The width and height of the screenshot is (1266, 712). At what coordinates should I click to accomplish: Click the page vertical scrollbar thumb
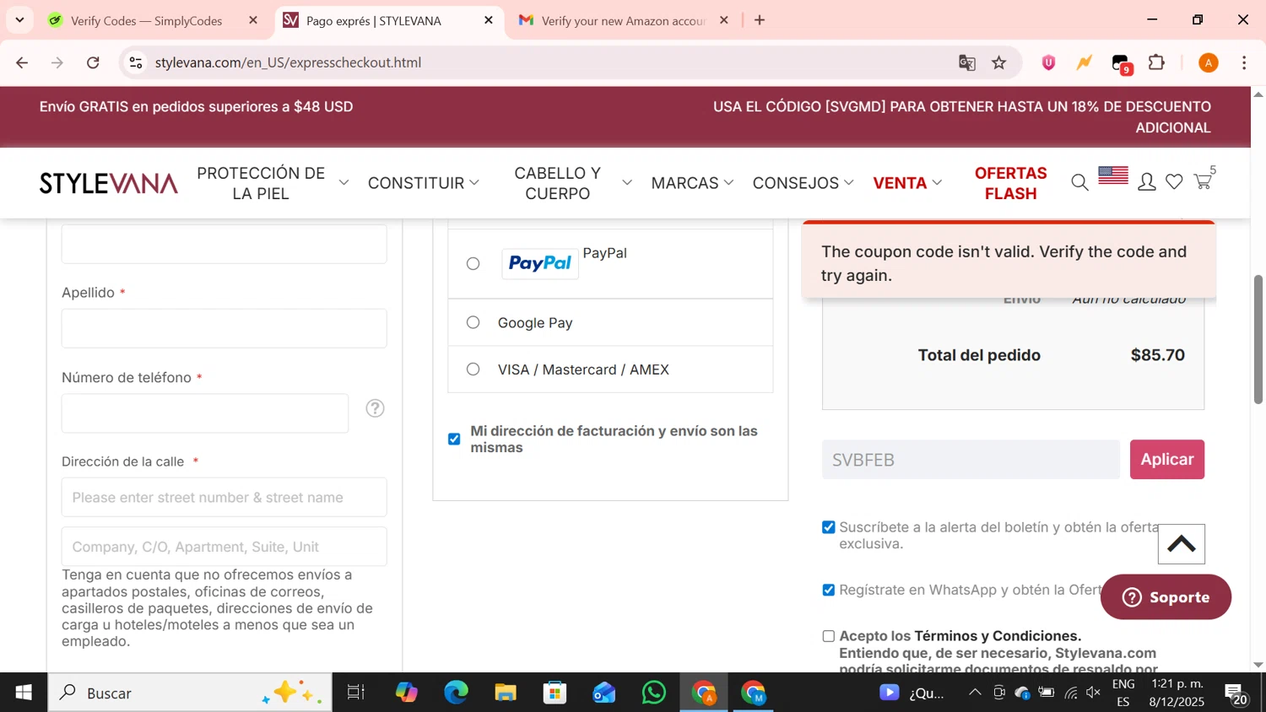[1258, 339]
